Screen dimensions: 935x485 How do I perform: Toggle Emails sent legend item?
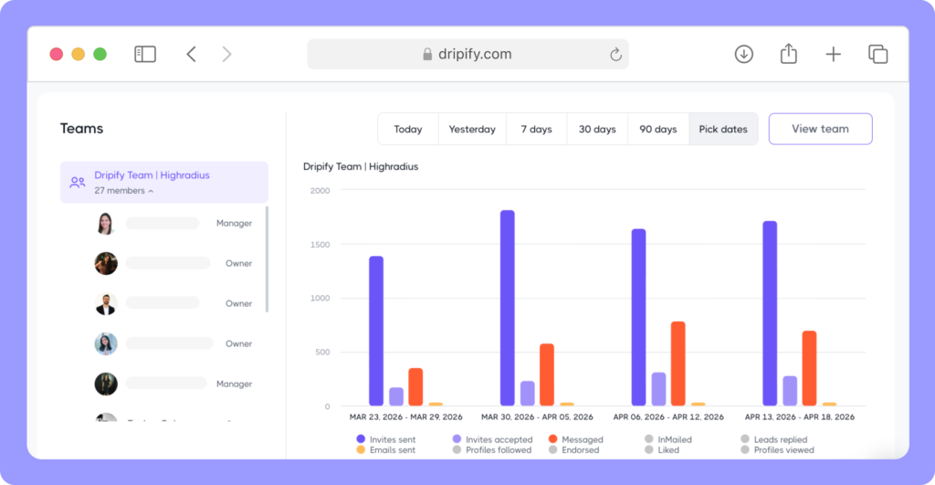coord(386,449)
